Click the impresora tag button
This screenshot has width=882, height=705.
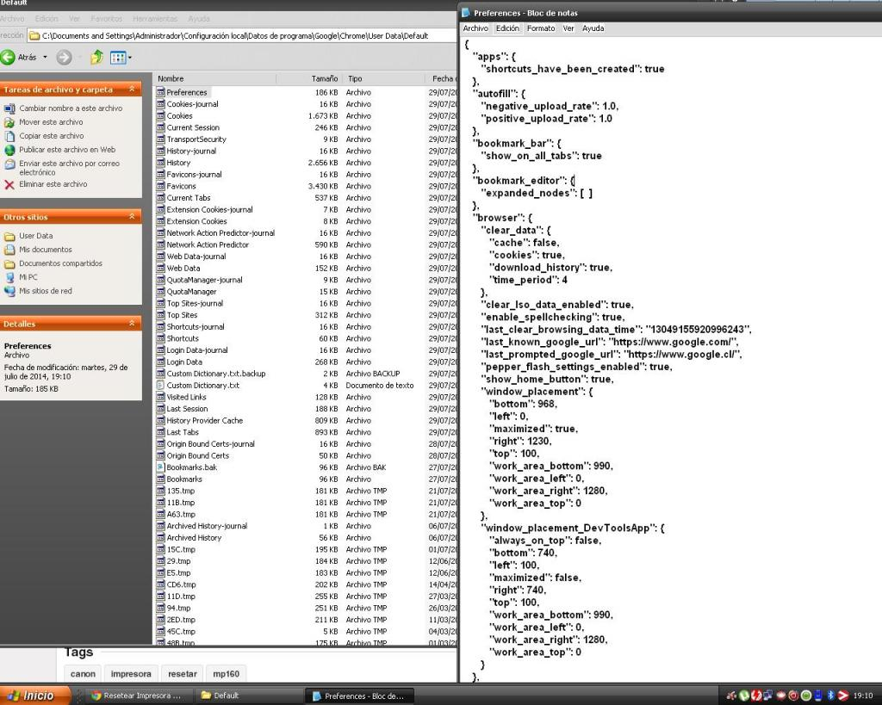point(131,673)
